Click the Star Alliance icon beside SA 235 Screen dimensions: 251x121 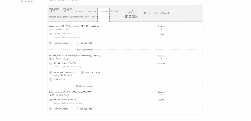[x=50, y=63]
